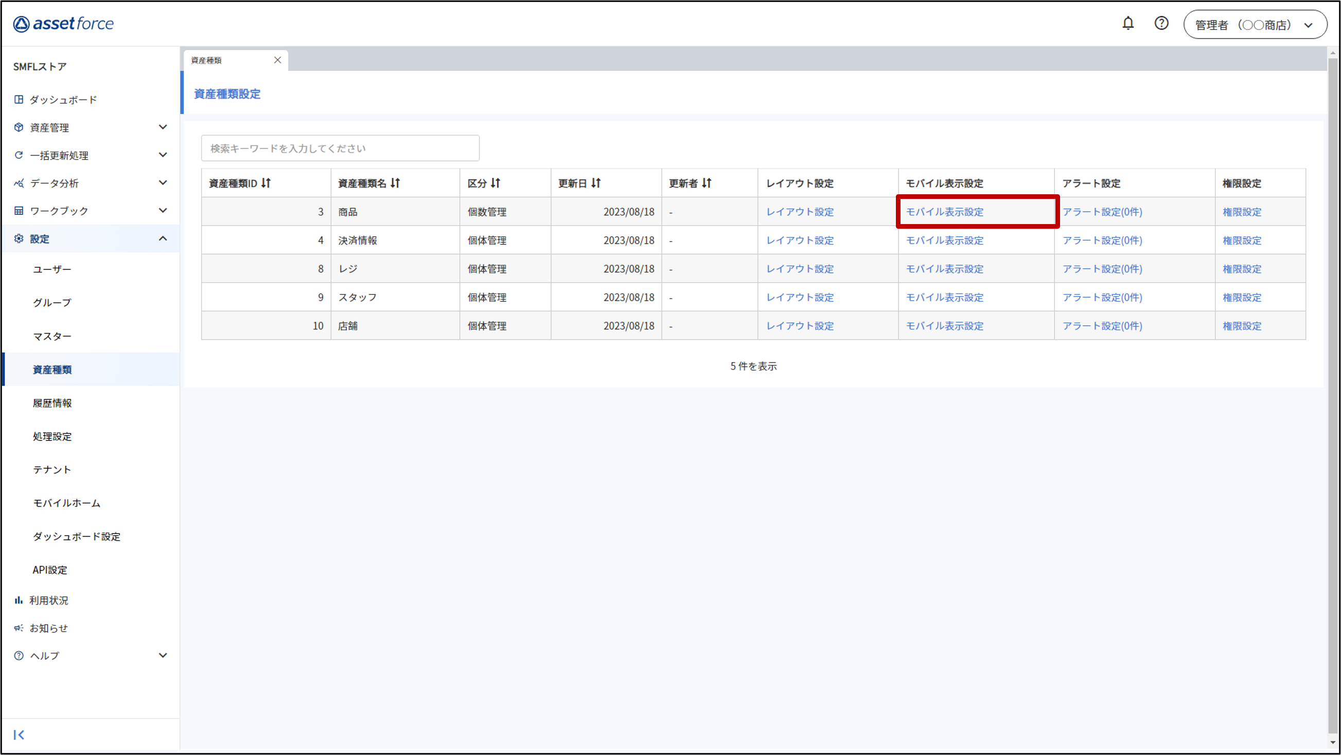Open 権限設定 link for 店舗 row
The height and width of the screenshot is (755, 1341).
pyautogui.click(x=1242, y=326)
